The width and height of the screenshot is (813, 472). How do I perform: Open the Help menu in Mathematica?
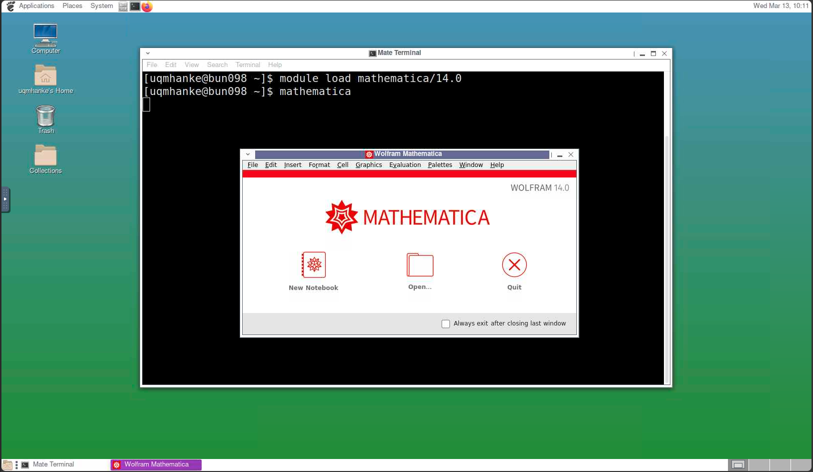[x=497, y=165]
